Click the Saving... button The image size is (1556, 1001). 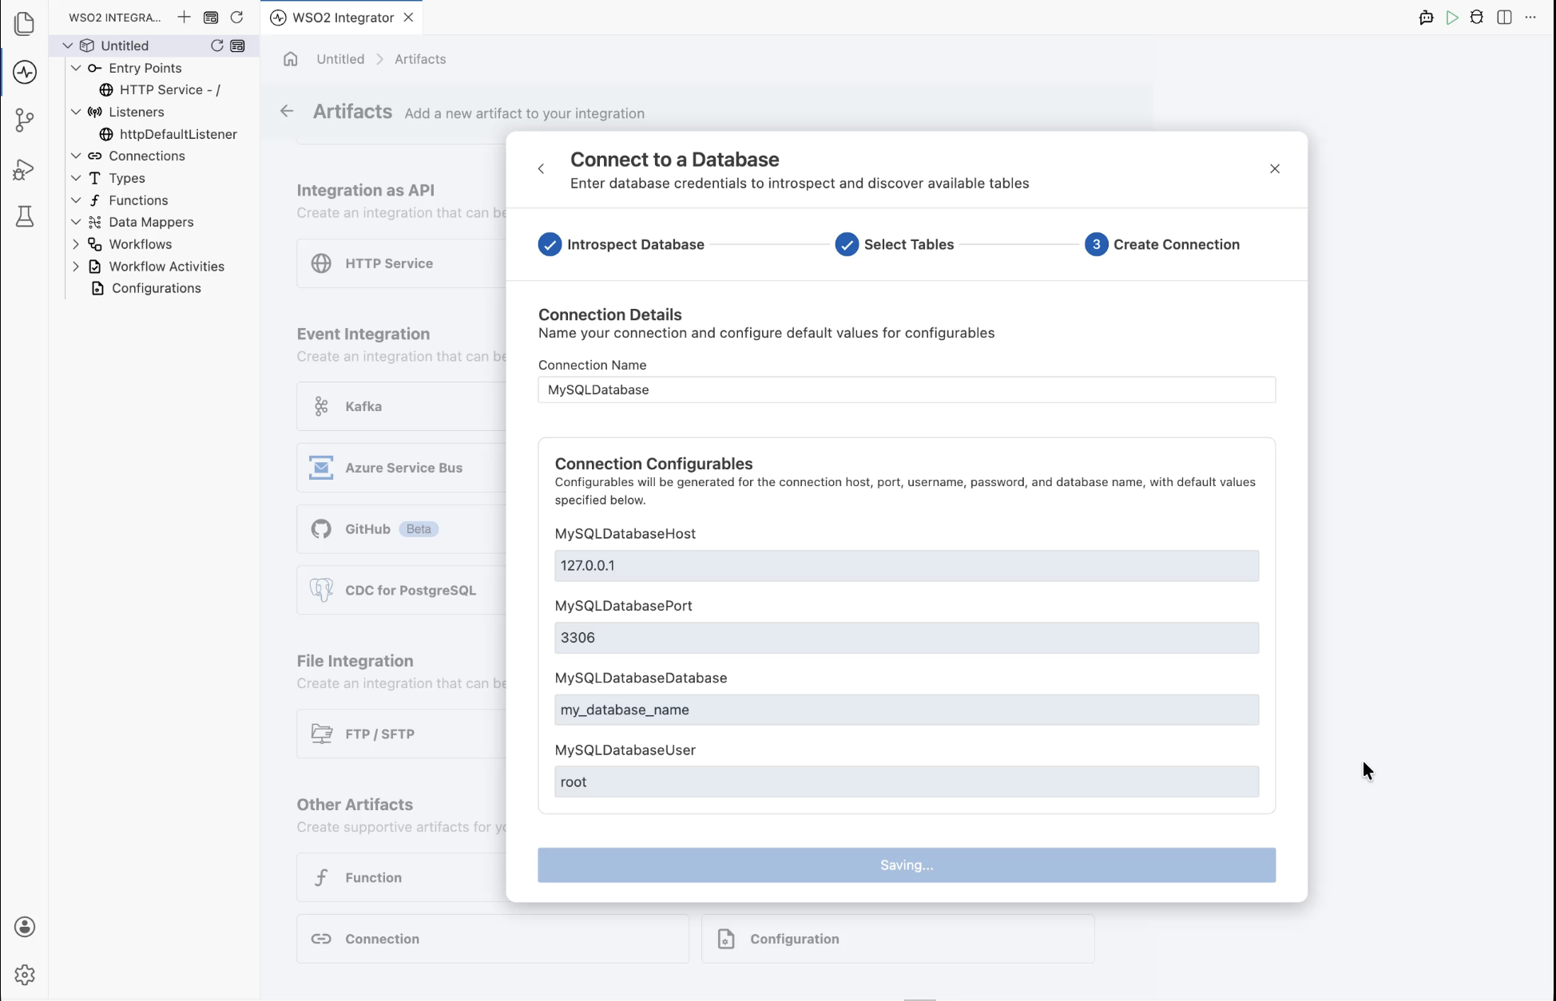click(907, 865)
